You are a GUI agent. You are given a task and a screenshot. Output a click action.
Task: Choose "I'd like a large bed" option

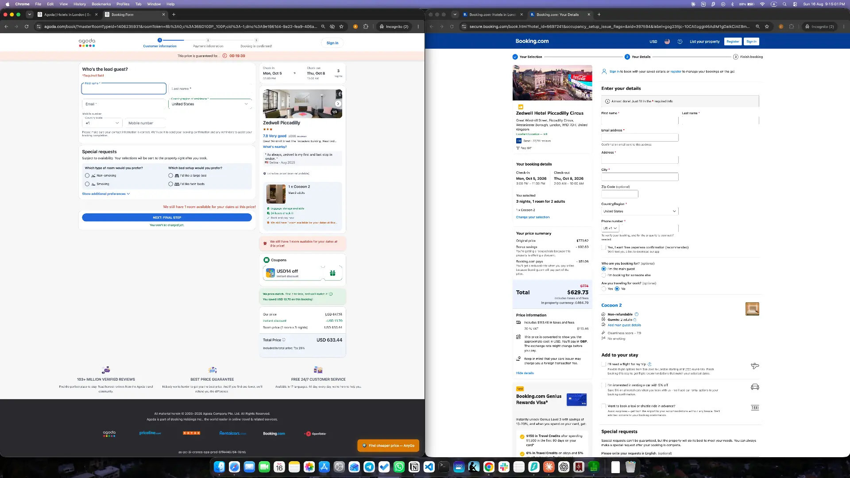click(x=170, y=176)
